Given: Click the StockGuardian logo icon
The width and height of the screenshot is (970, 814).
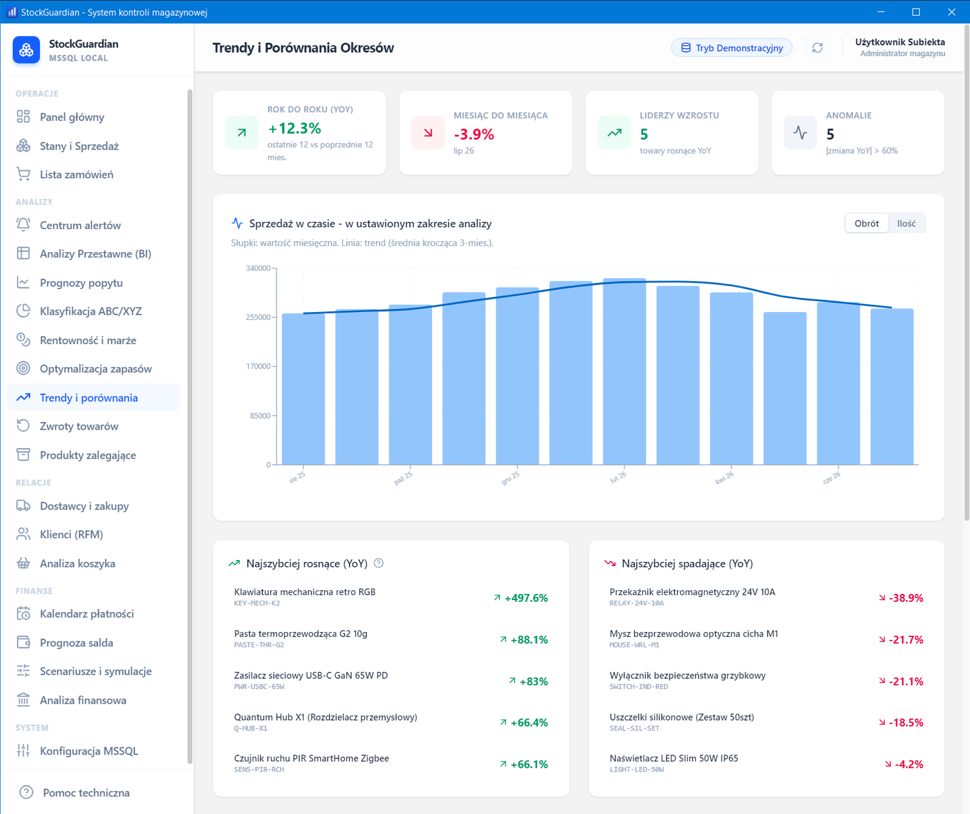Looking at the screenshot, I should (x=26, y=50).
